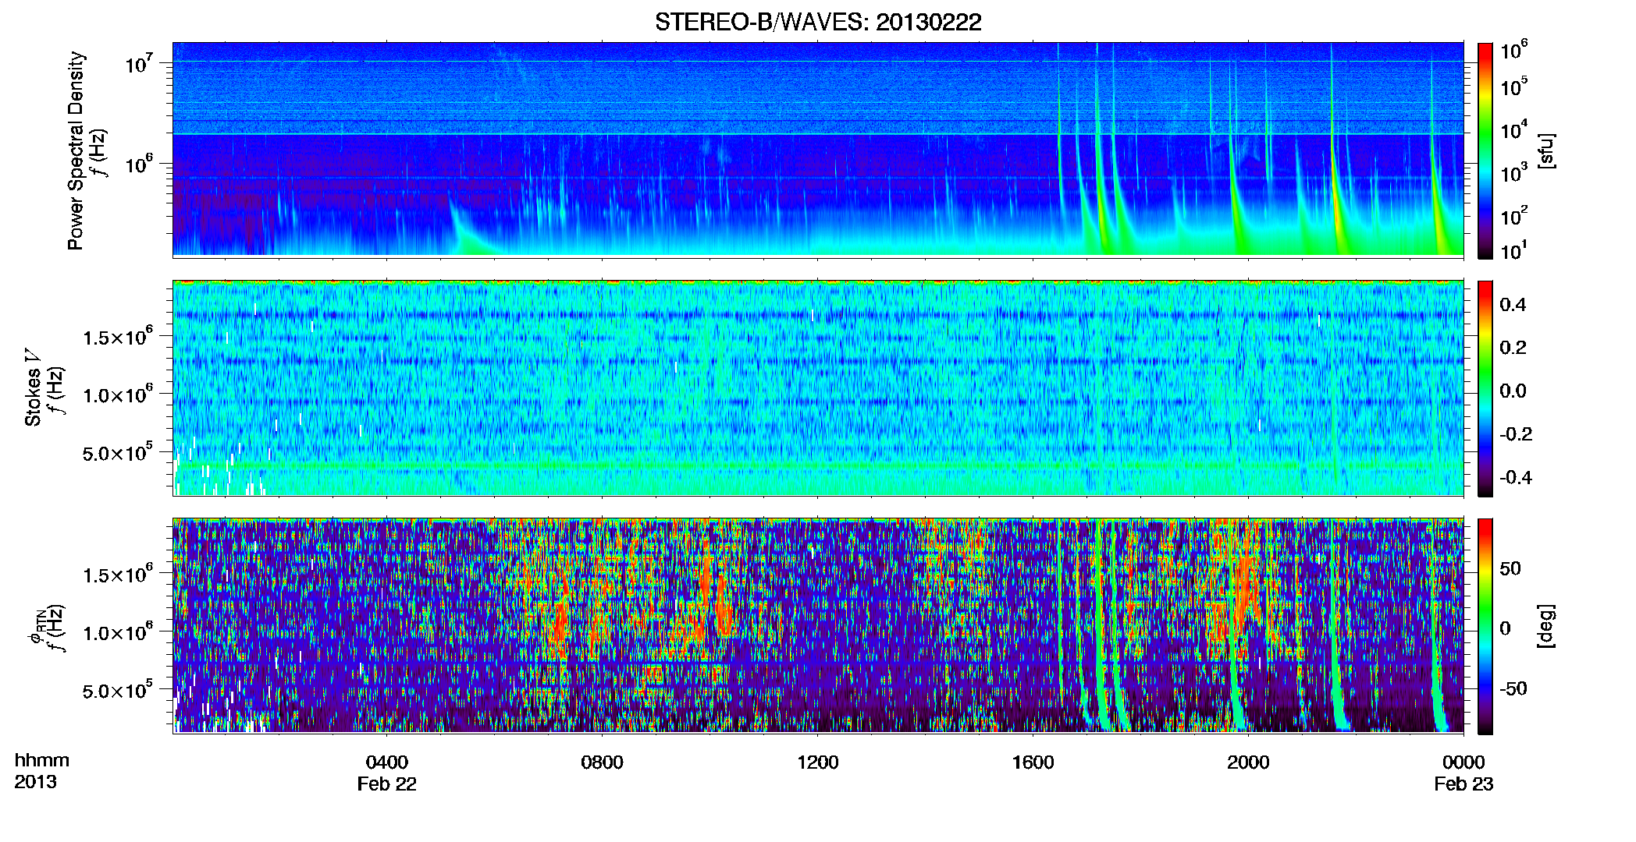The width and height of the screenshot is (1636, 842).
Task: Click the 10^6 frequency tick on top panel axis
Action: (x=139, y=164)
